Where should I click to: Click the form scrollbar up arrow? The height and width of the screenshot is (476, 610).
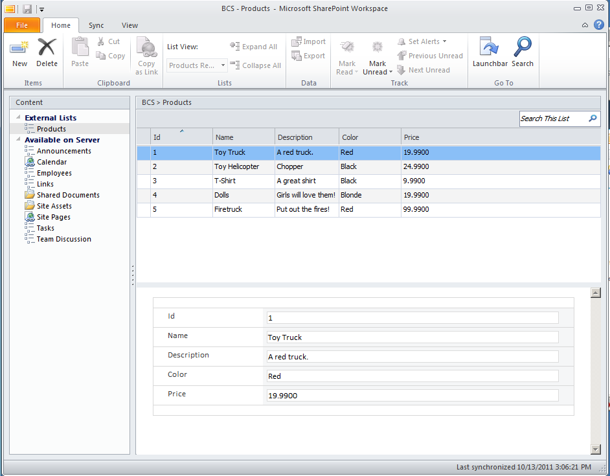(595, 293)
